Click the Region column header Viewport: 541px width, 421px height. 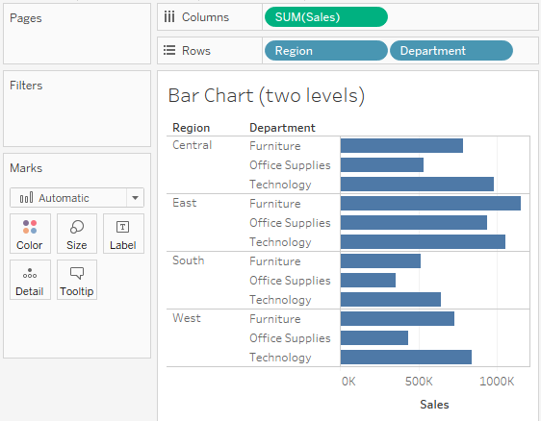(192, 128)
